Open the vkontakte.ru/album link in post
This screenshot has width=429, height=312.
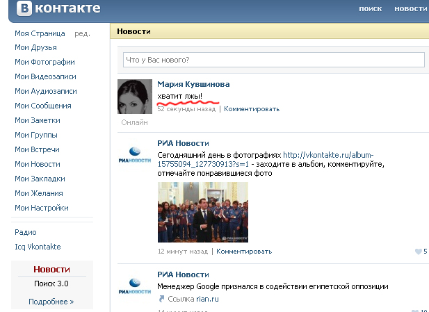[266, 160]
